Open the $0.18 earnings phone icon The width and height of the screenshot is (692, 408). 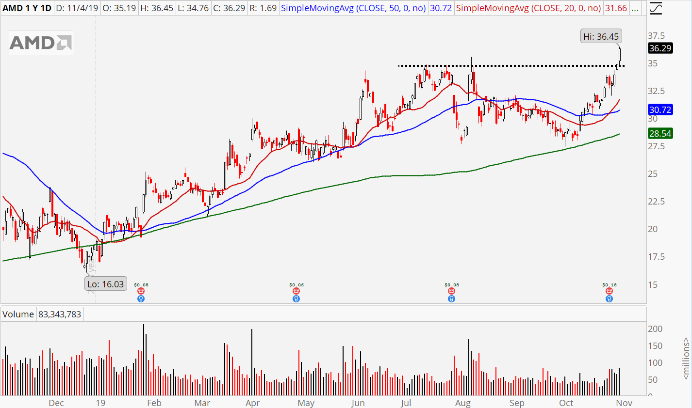click(609, 291)
